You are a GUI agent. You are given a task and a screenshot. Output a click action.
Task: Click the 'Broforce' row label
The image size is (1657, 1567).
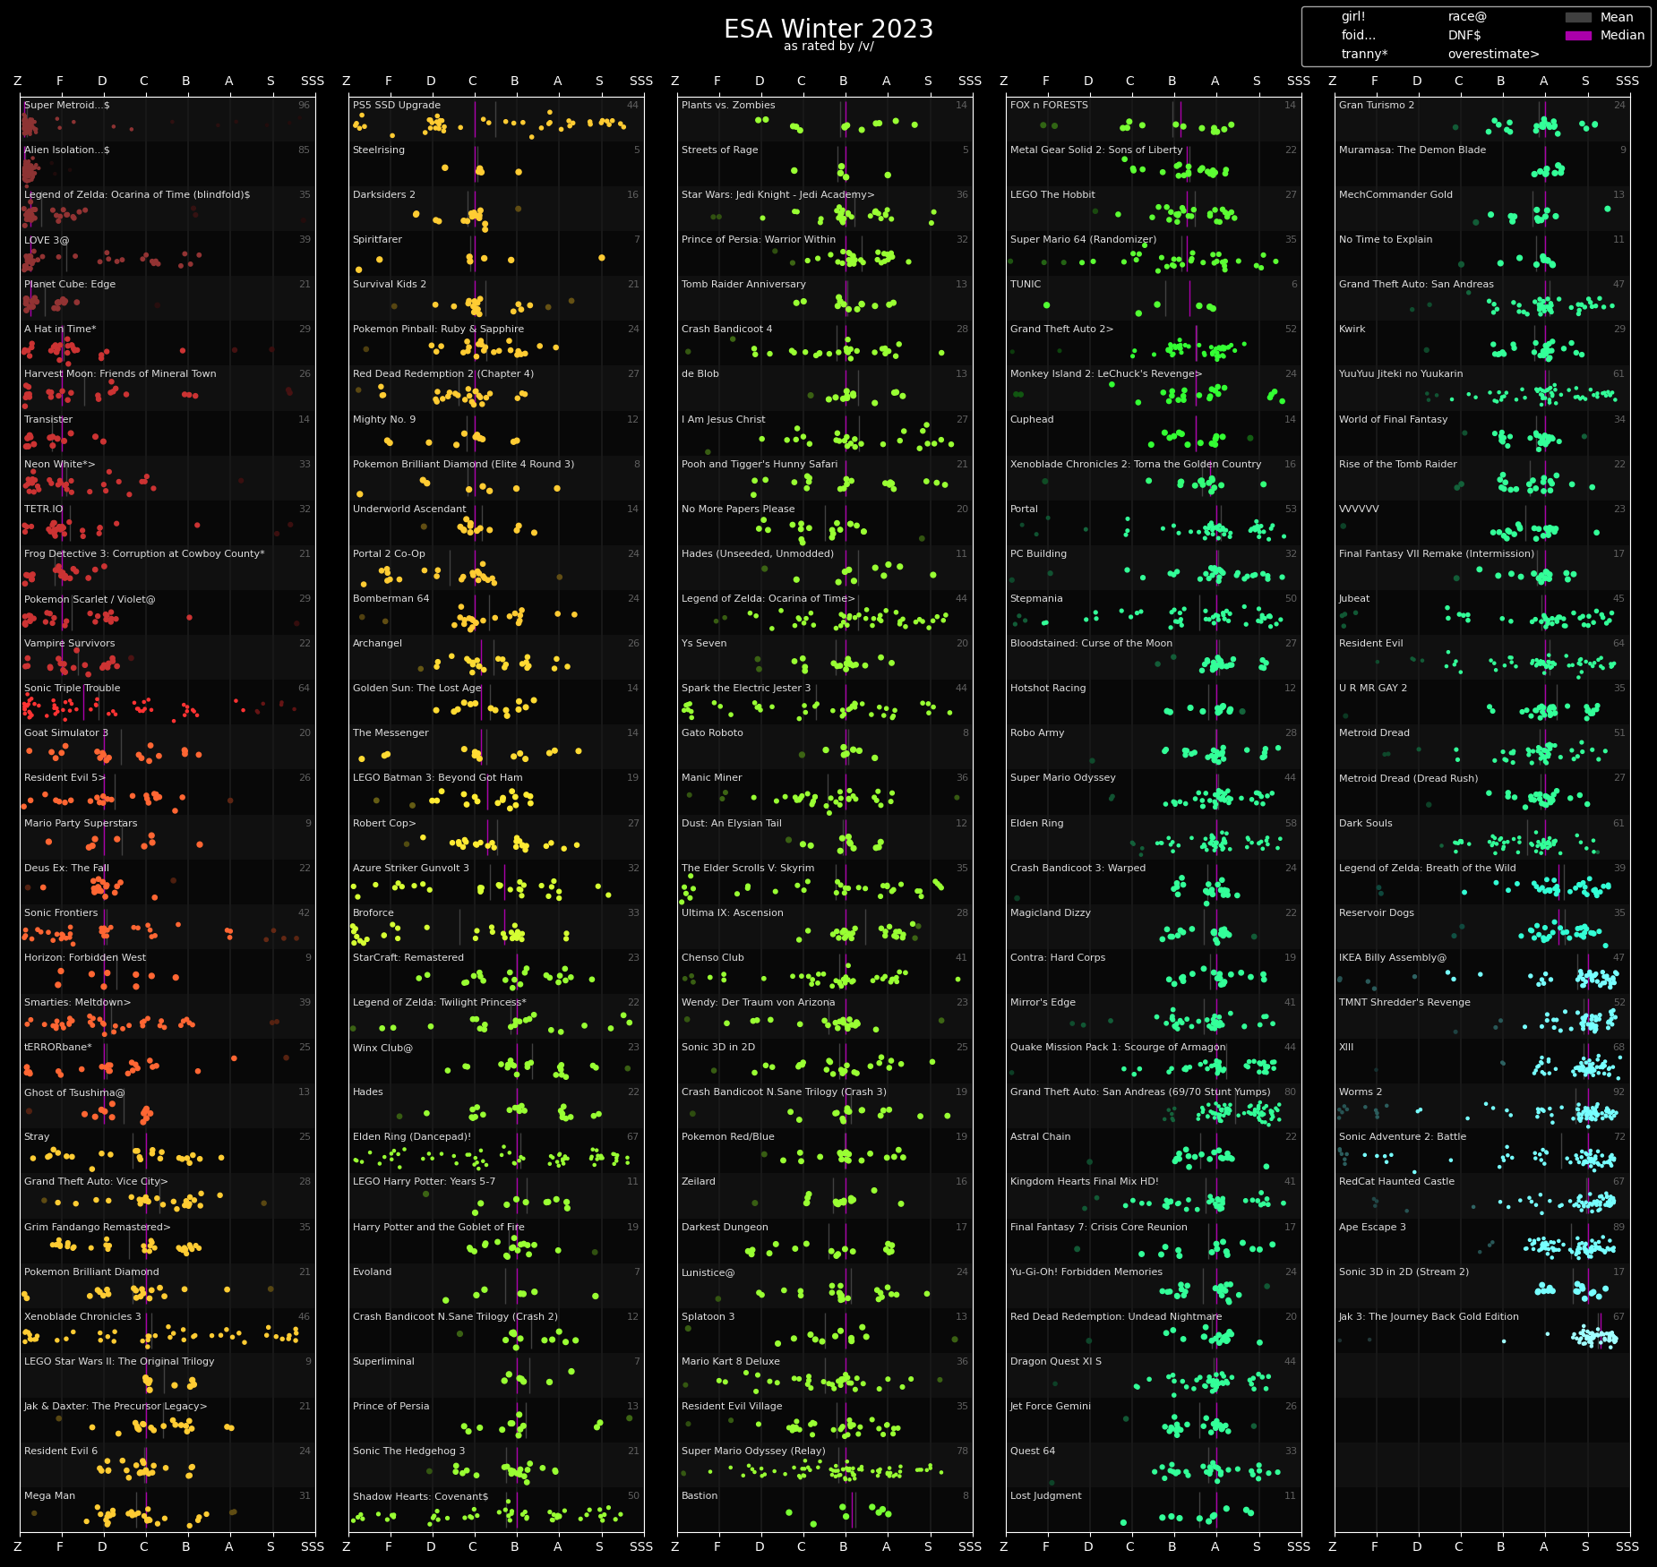[x=373, y=912]
